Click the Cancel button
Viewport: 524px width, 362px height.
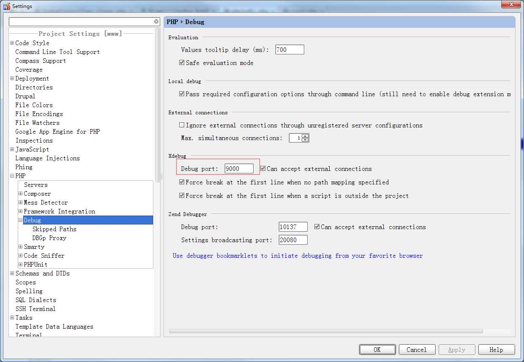pyautogui.click(x=417, y=349)
